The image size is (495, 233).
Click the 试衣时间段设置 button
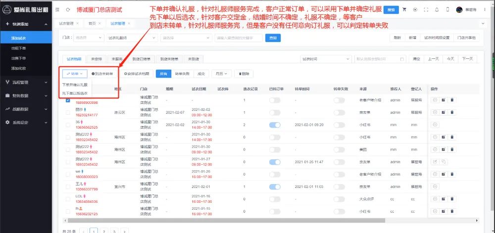click(436, 38)
